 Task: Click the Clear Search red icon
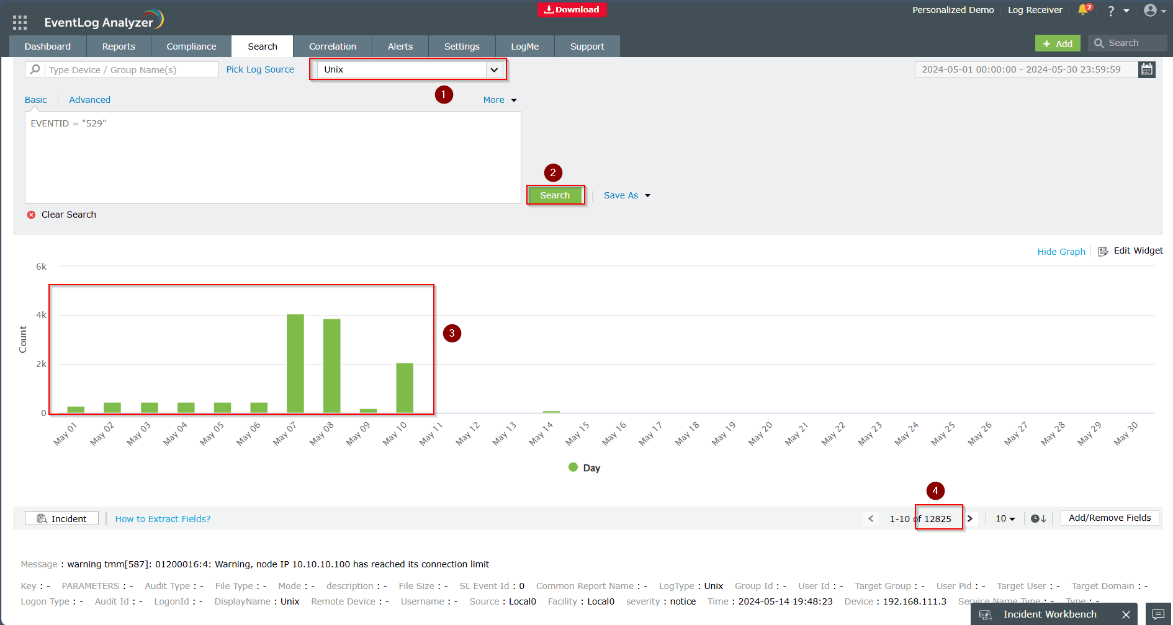pyautogui.click(x=31, y=215)
